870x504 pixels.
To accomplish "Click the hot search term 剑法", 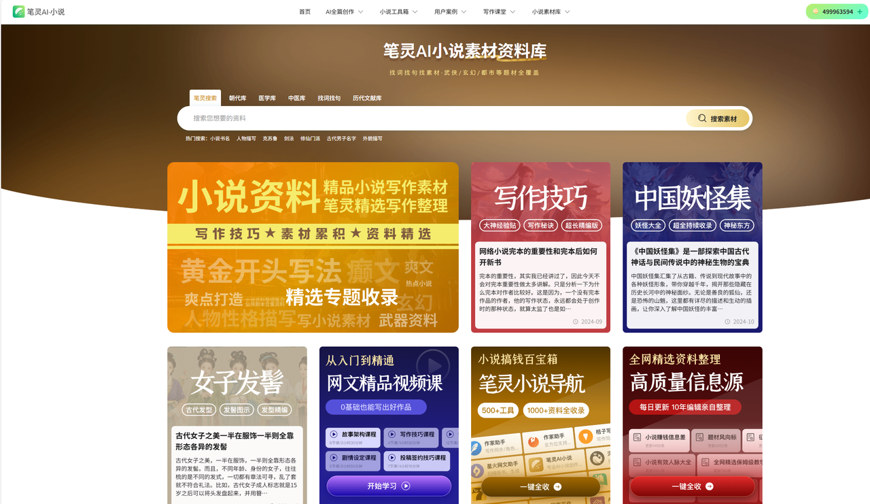I will click(x=289, y=139).
